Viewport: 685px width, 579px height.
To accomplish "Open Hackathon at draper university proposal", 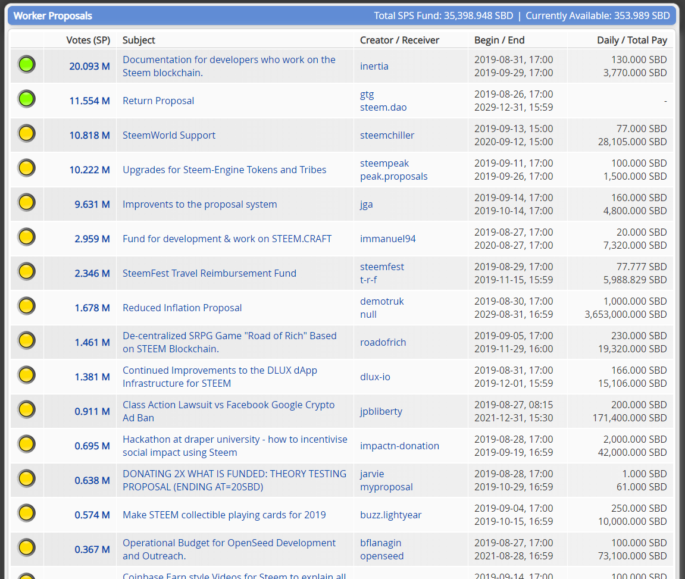I will point(235,446).
